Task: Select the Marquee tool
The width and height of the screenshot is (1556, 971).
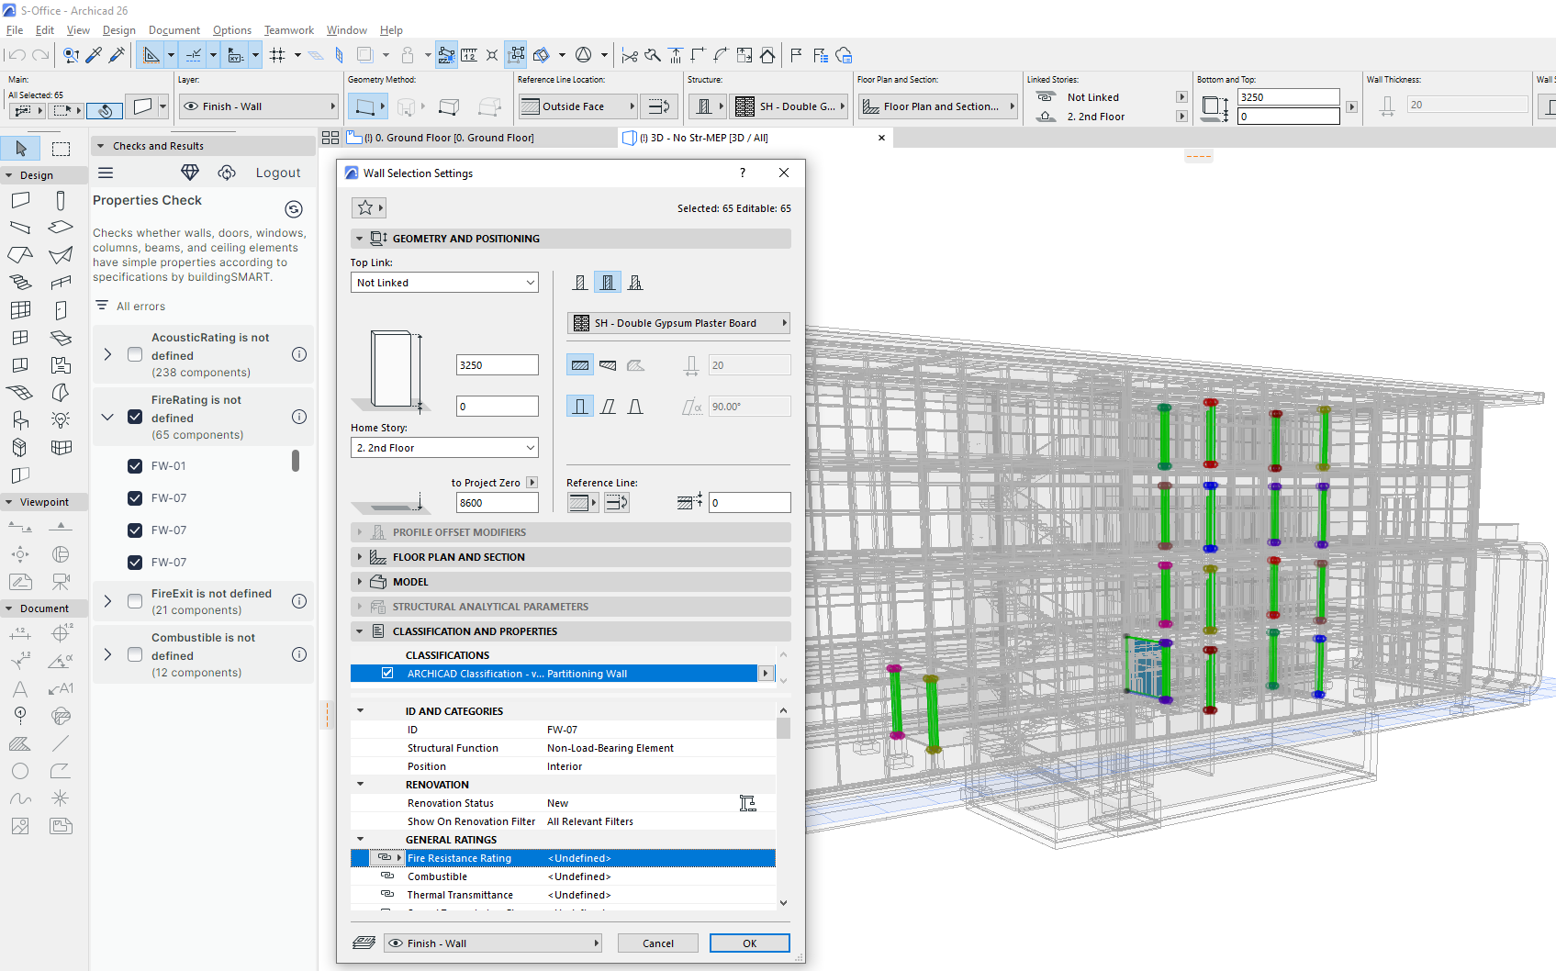Action: click(62, 149)
